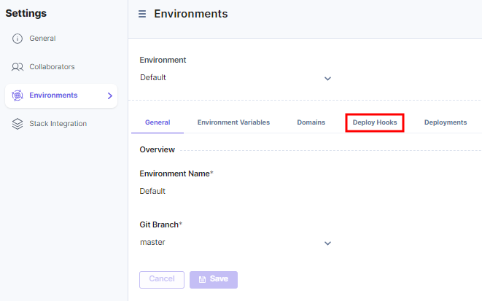Expand the Environments sidebar arrow
The width and height of the screenshot is (482, 301).
[x=109, y=95]
